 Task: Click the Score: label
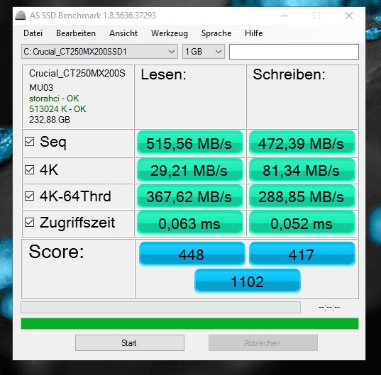(56, 252)
